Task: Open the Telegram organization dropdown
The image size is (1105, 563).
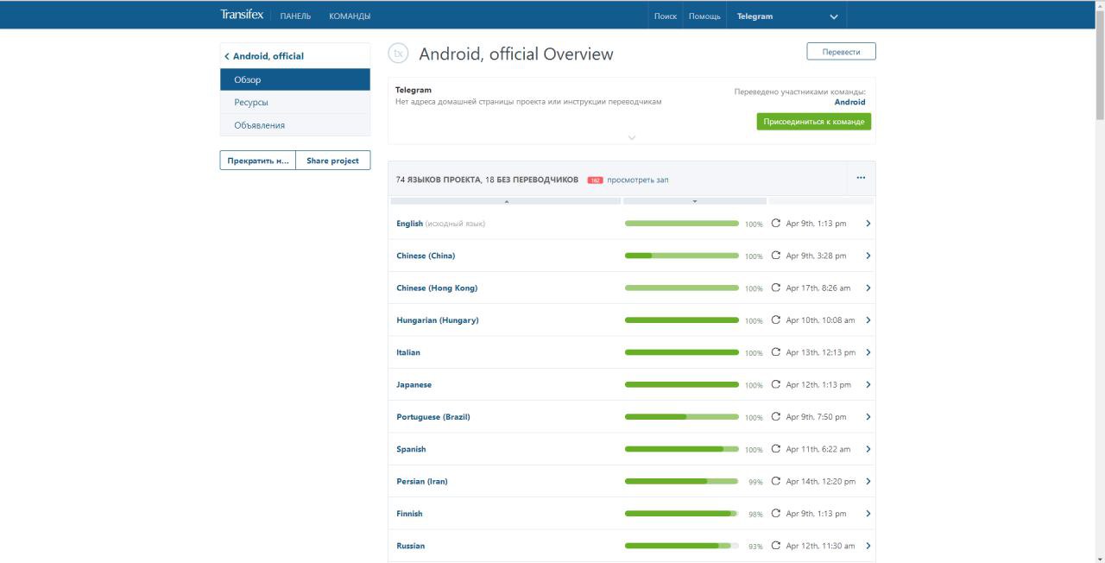Action: click(x=786, y=16)
